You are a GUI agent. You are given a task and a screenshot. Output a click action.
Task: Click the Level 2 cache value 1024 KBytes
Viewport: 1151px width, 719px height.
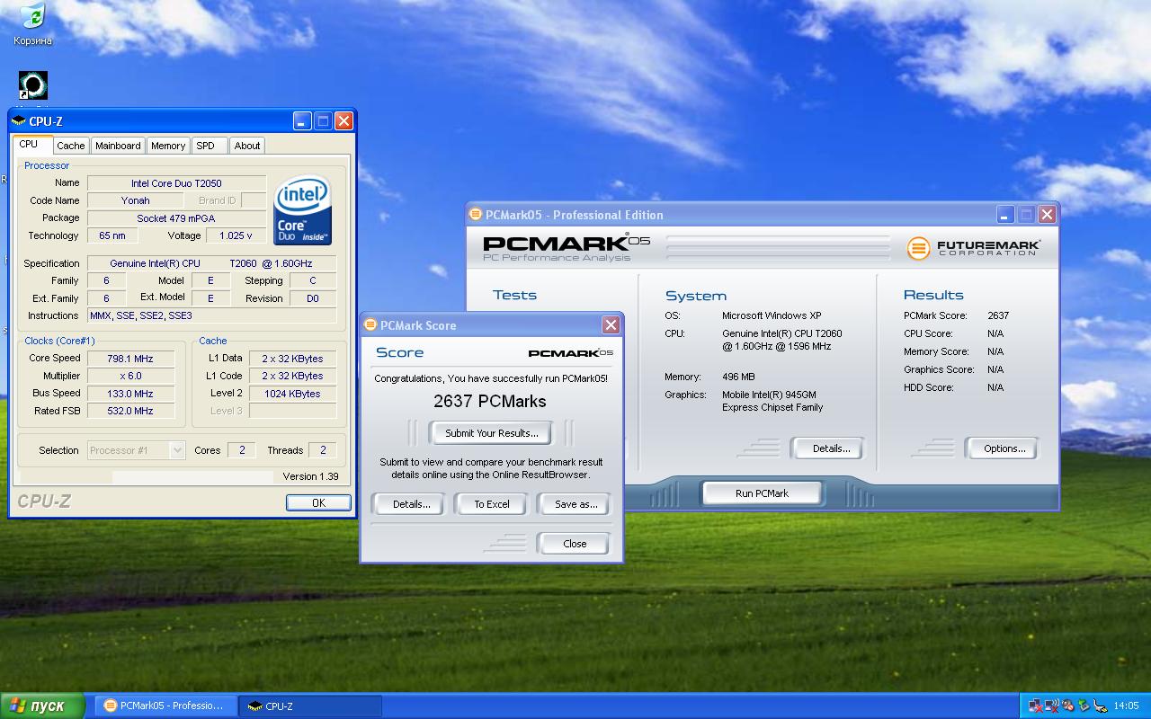pos(292,394)
